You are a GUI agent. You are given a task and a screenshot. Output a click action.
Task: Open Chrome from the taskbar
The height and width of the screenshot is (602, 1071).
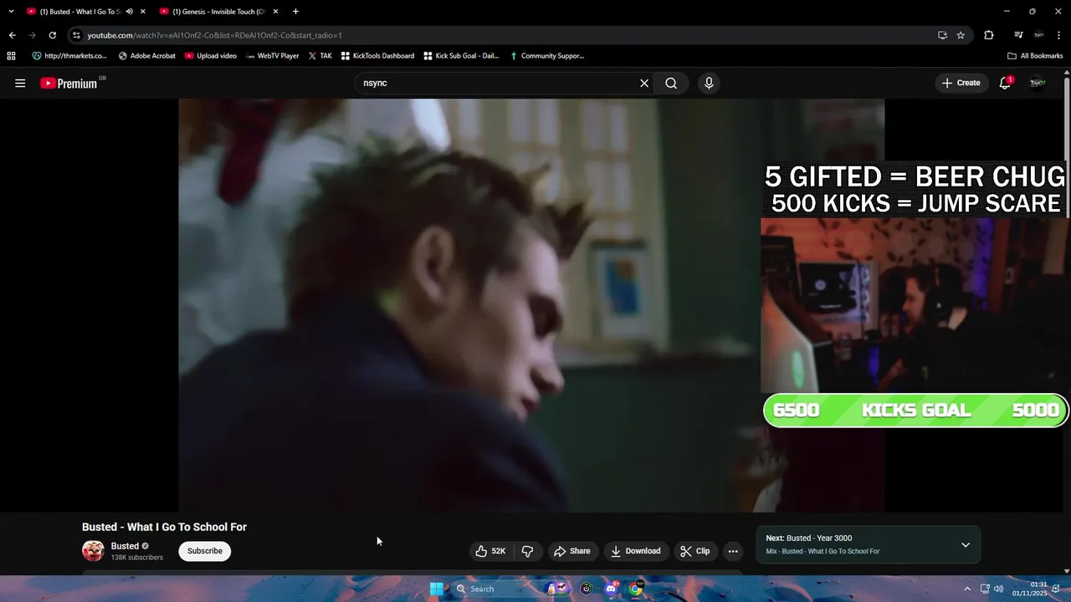(636, 589)
